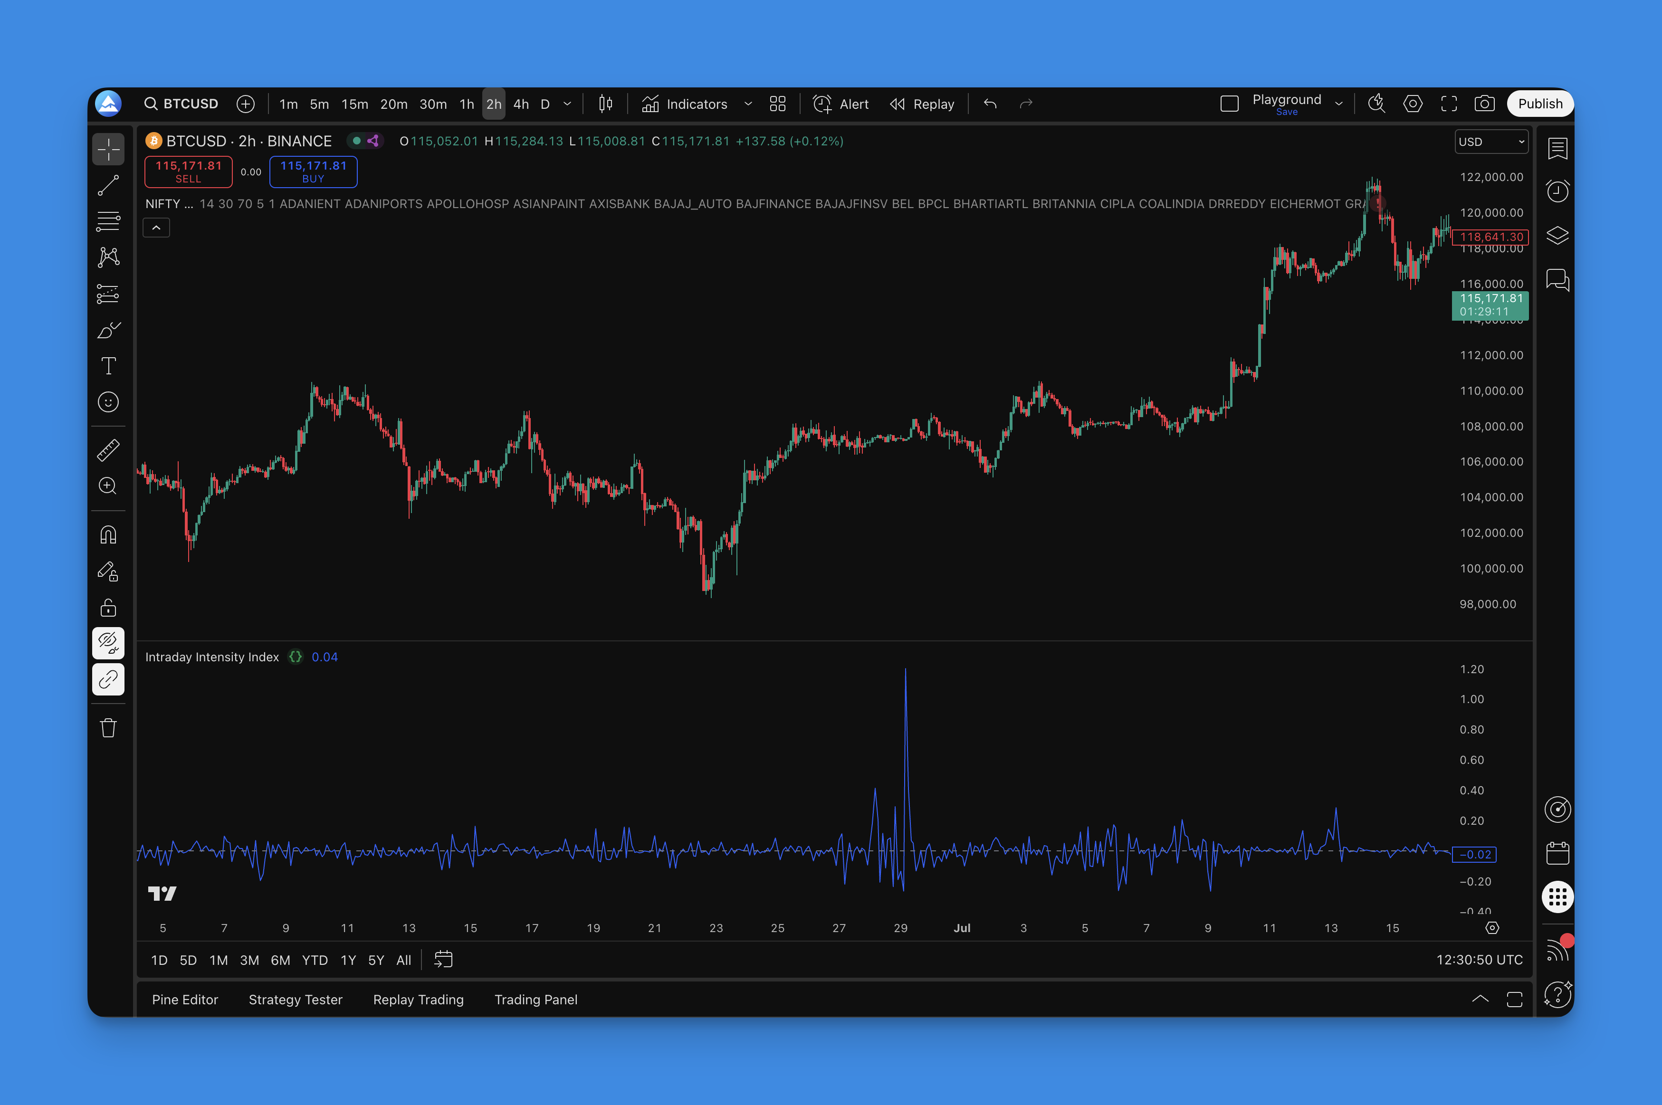
Task: Redo the last chart action
Action: click(1026, 105)
